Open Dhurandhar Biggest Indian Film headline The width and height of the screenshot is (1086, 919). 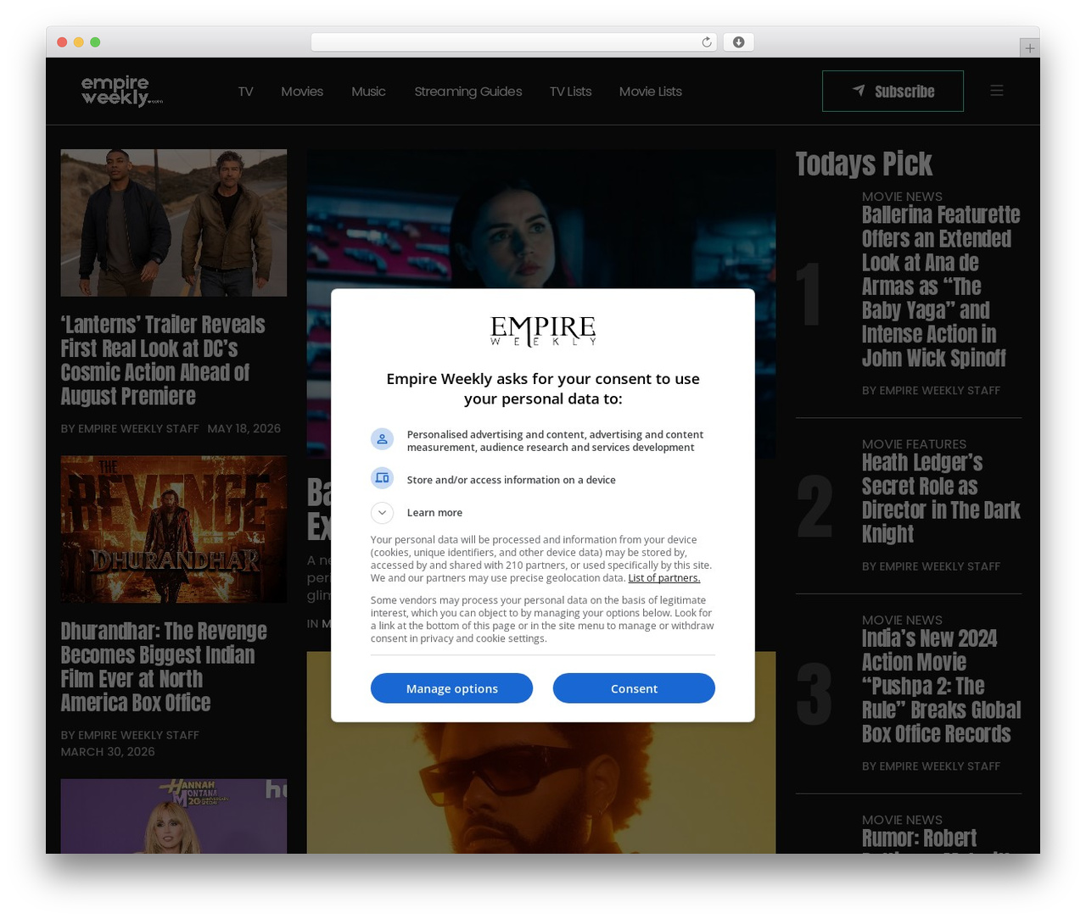(x=164, y=667)
